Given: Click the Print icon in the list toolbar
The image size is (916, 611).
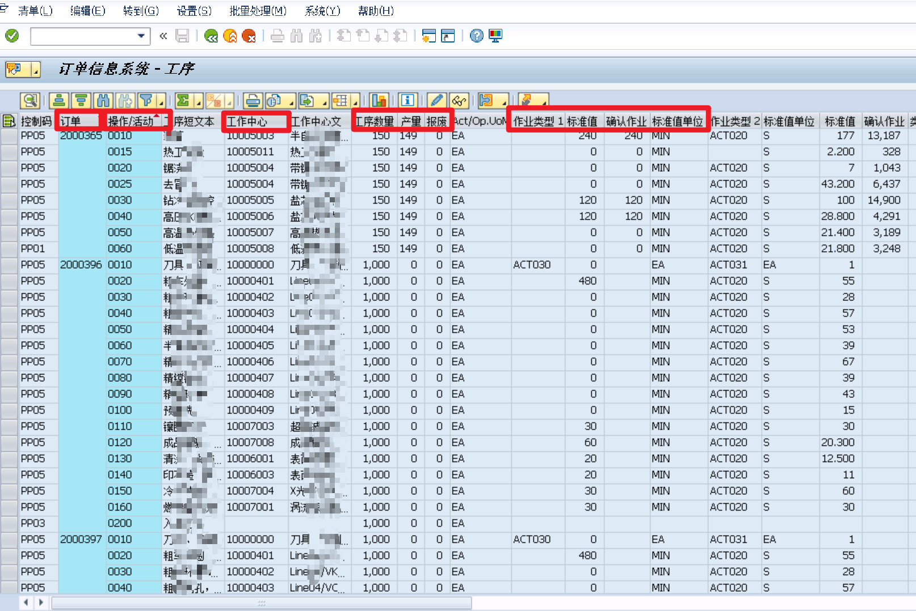Looking at the screenshot, I should pos(253,100).
